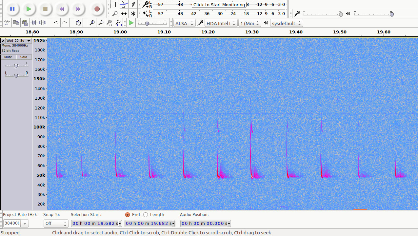This screenshot has height=236, width=418.
Task: Activate the Multi-Tool asterisk icon
Action: pos(133,14)
